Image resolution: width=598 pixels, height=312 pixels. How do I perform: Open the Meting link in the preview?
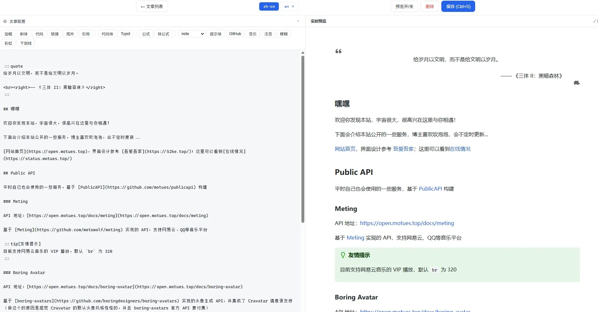click(355, 238)
